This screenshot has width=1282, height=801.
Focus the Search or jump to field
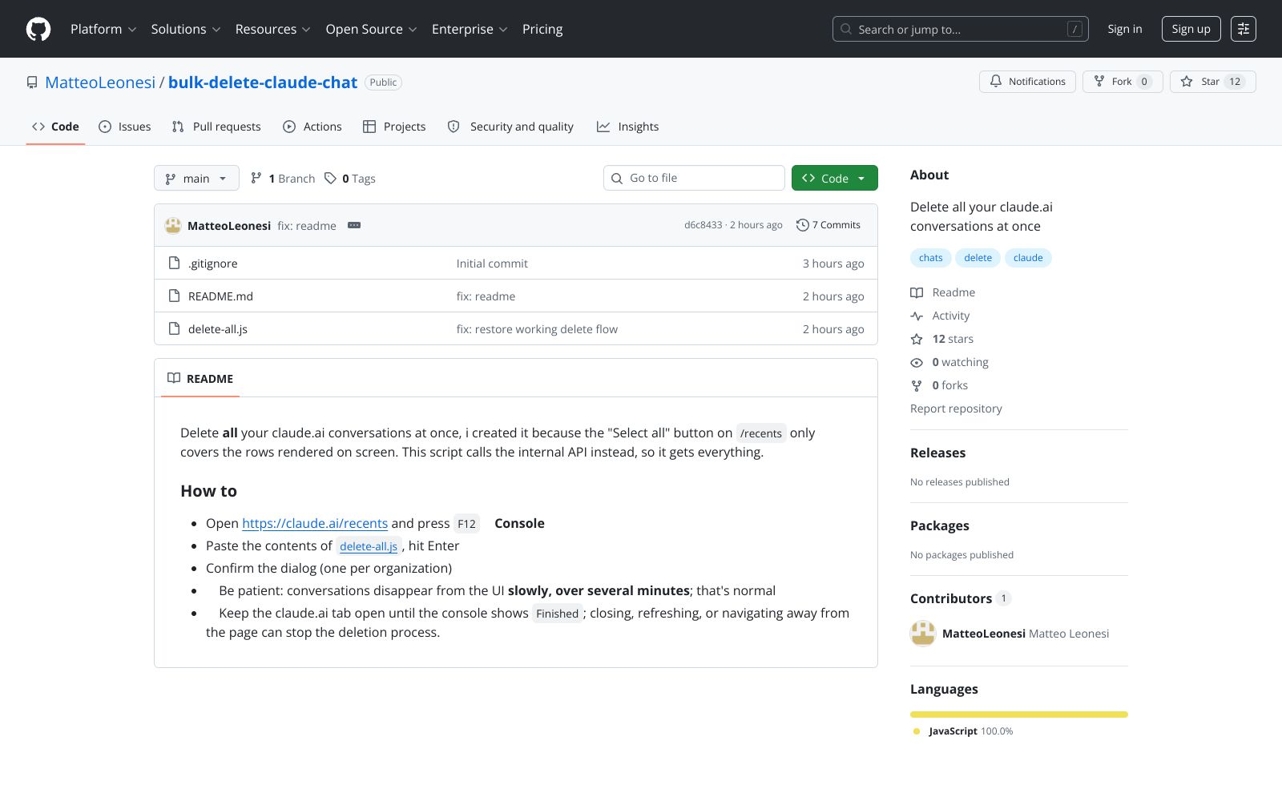pyautogui.click(x=960, y=29)
